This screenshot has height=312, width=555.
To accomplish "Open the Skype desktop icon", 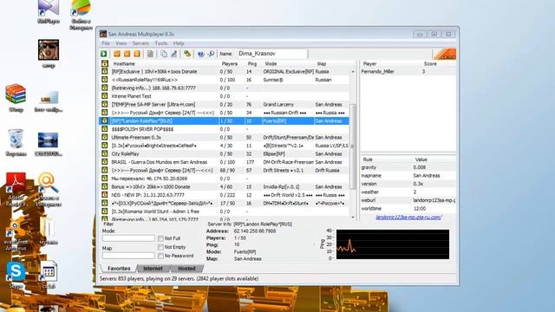I will click(x=16, y=275).
